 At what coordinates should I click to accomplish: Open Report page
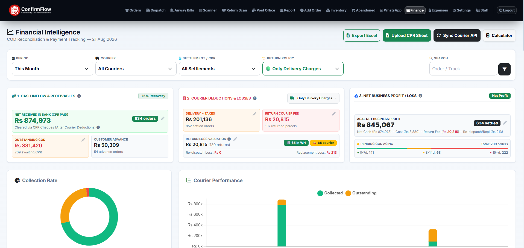pos(288,10)
